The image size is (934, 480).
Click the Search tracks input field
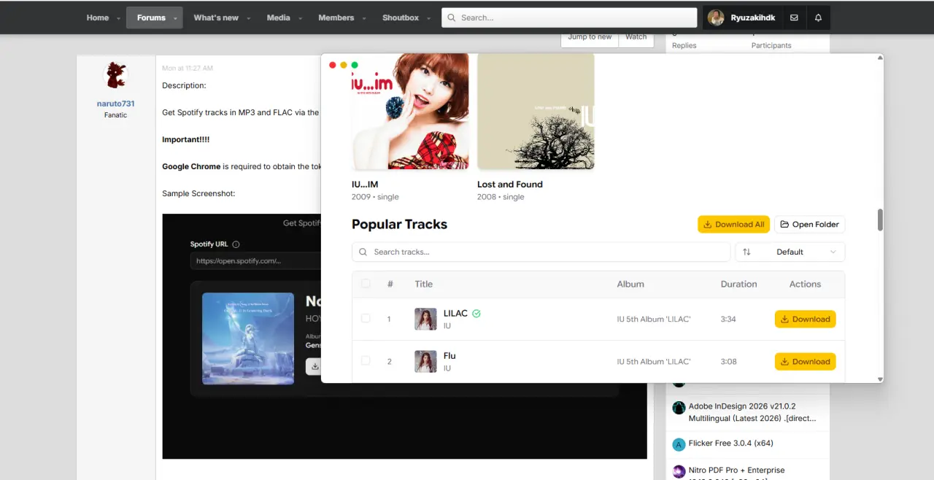tap(541, 252)
